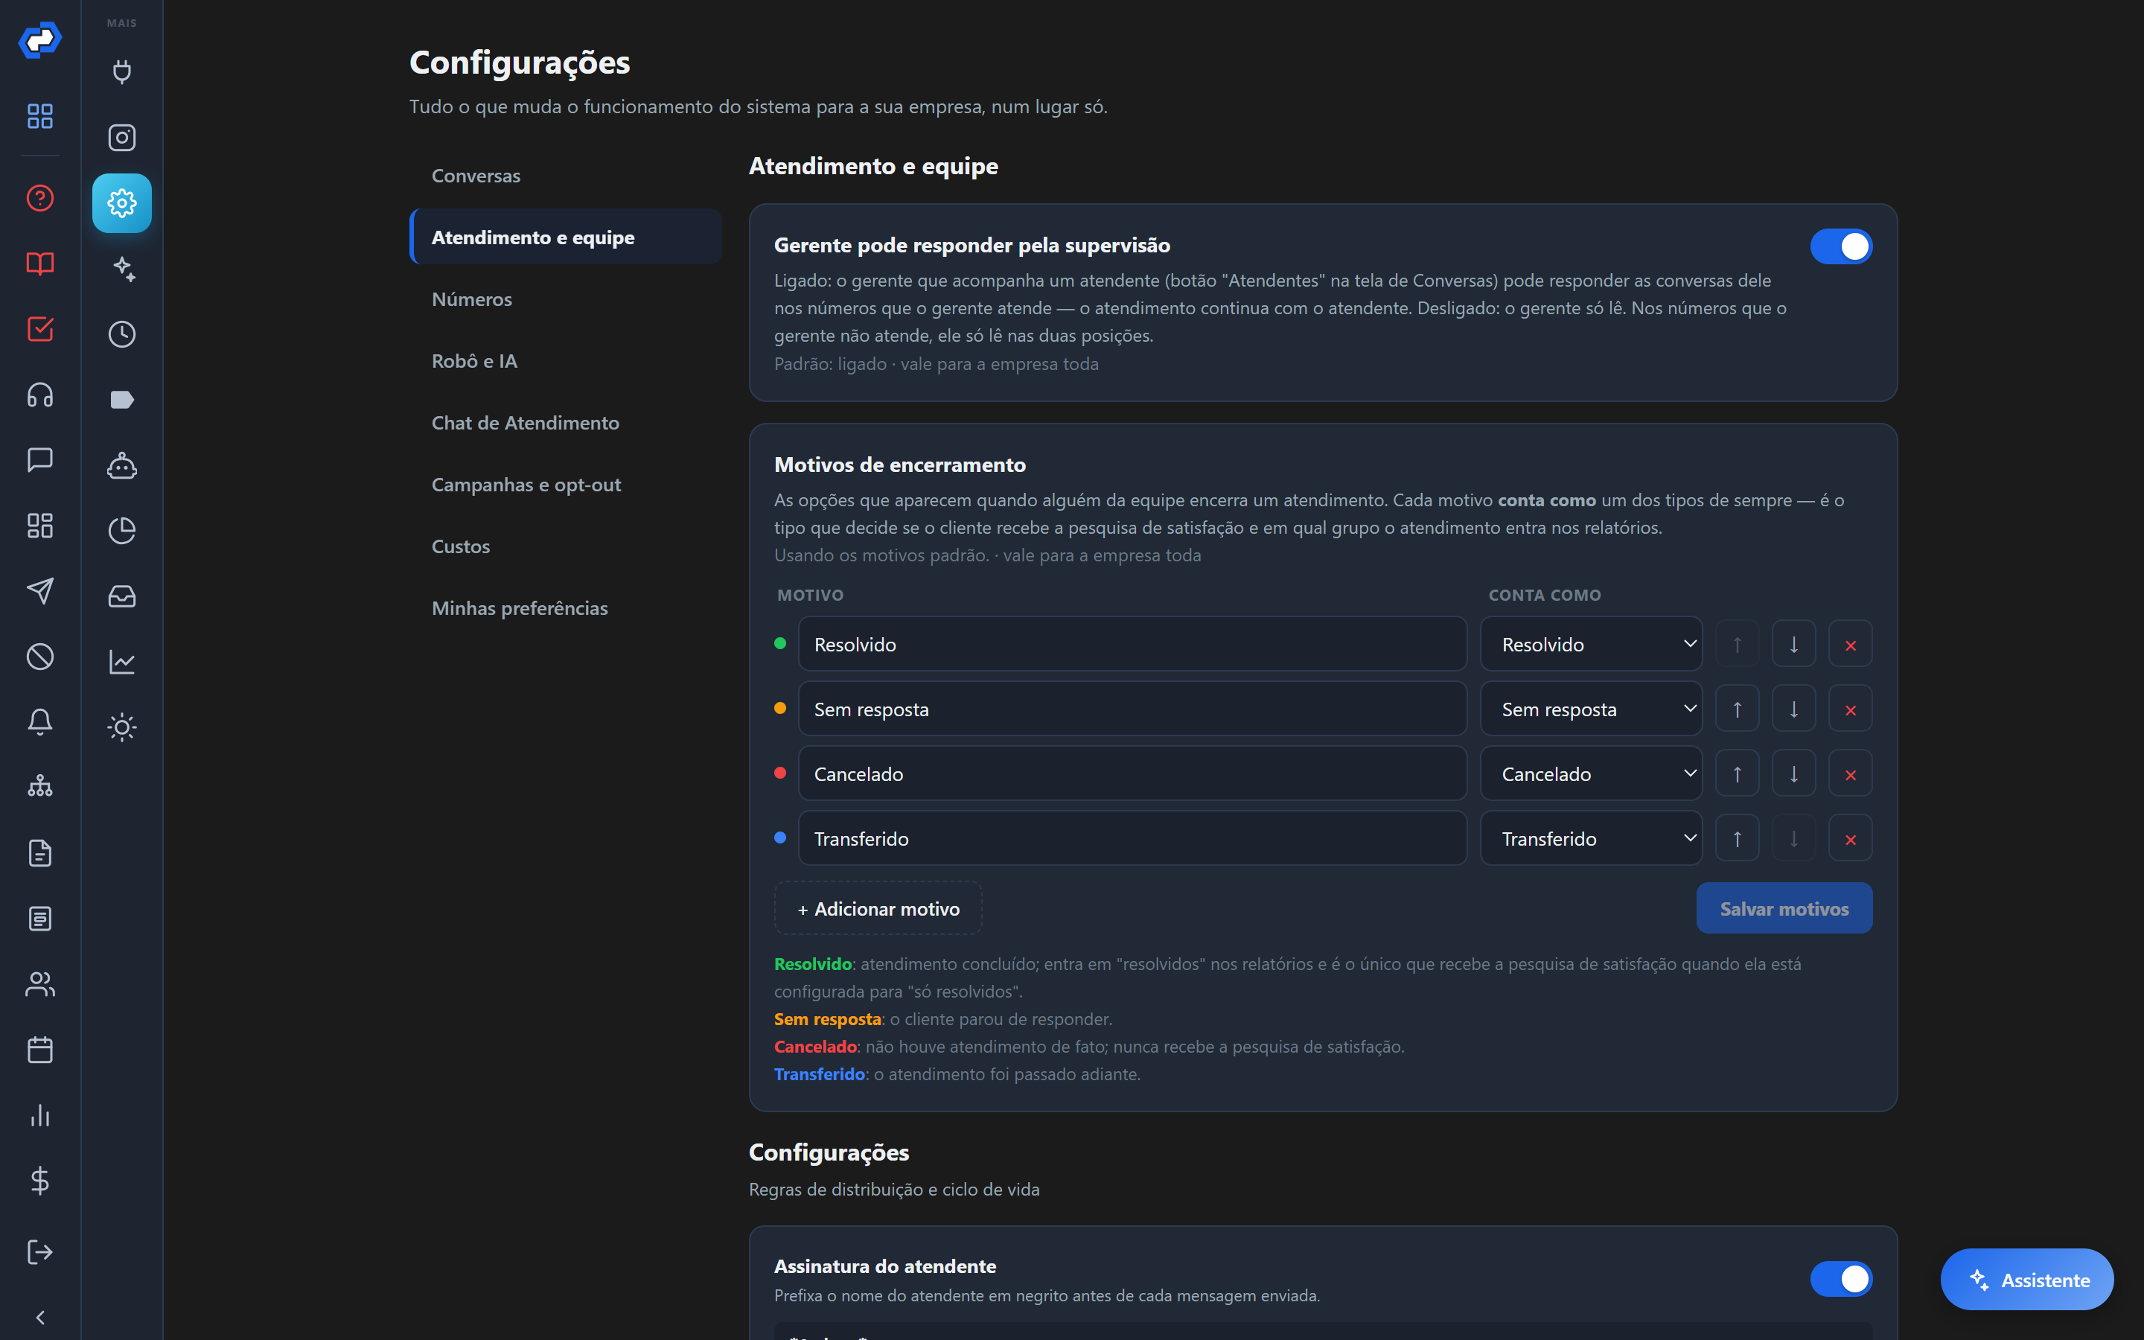Open Chat de Atendimento section
The image size is (2144, 1340).
pos(565,423)
